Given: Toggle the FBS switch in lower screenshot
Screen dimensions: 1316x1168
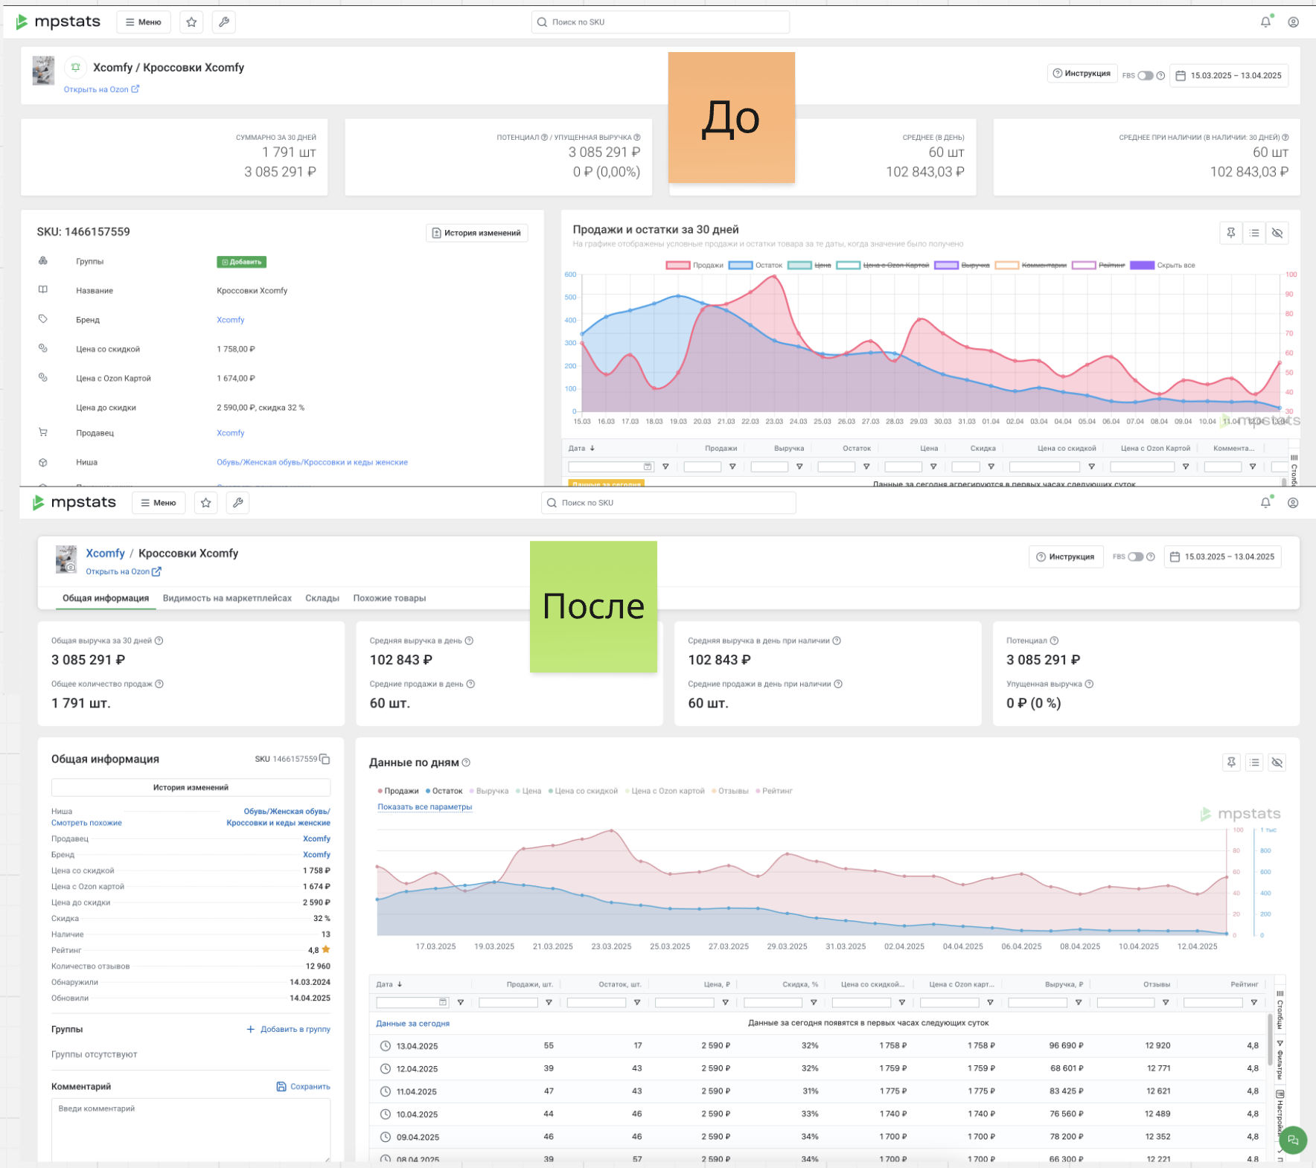Looking at the screenshot, I should 1136,556.
